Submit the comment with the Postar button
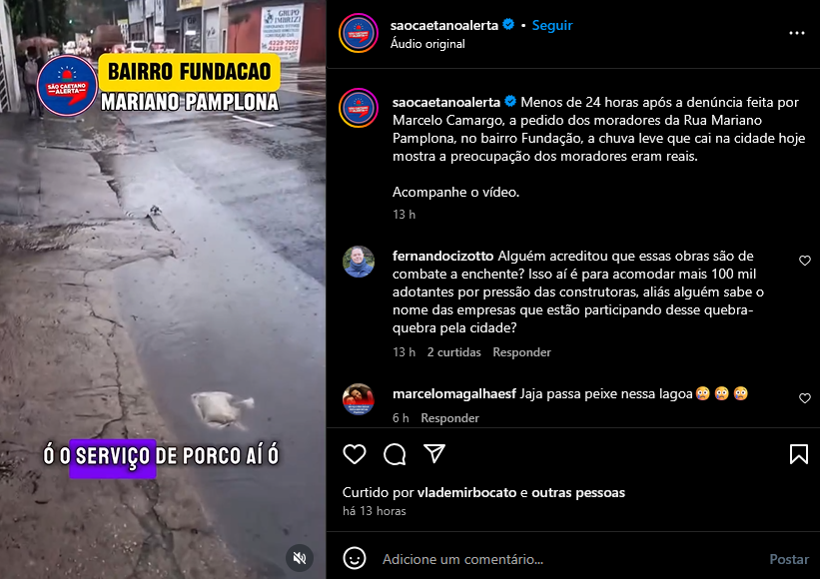This screenshot has width=820, height=579. coord(789,559)
